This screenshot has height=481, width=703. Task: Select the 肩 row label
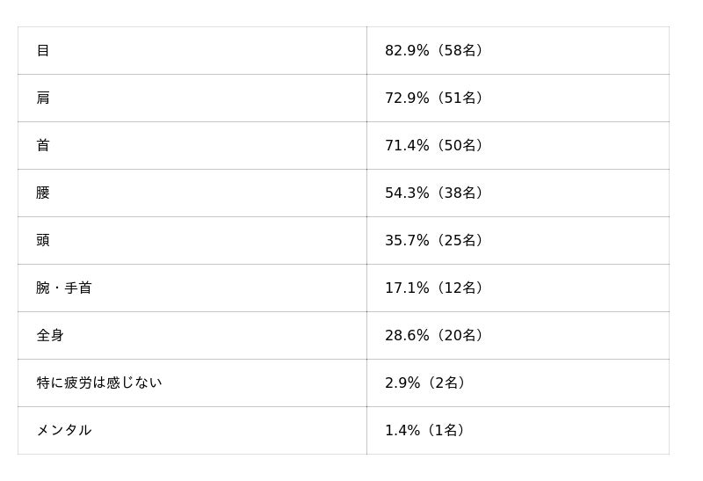coord(43,98)
